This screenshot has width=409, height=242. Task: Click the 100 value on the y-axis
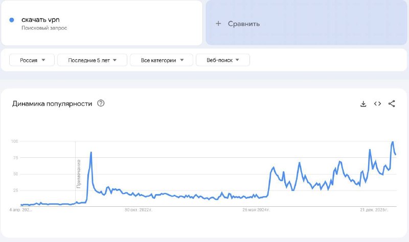[x=15, y=141]
